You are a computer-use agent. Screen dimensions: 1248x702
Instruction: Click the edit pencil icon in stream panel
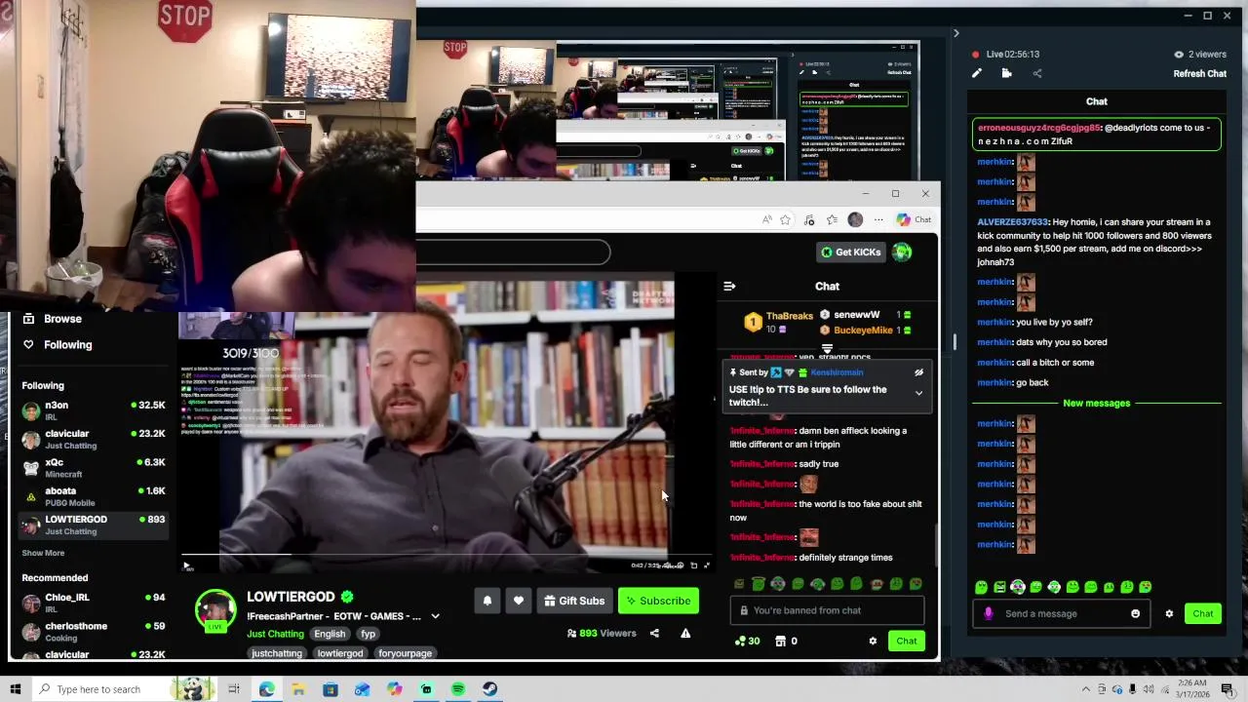[976, 73]
